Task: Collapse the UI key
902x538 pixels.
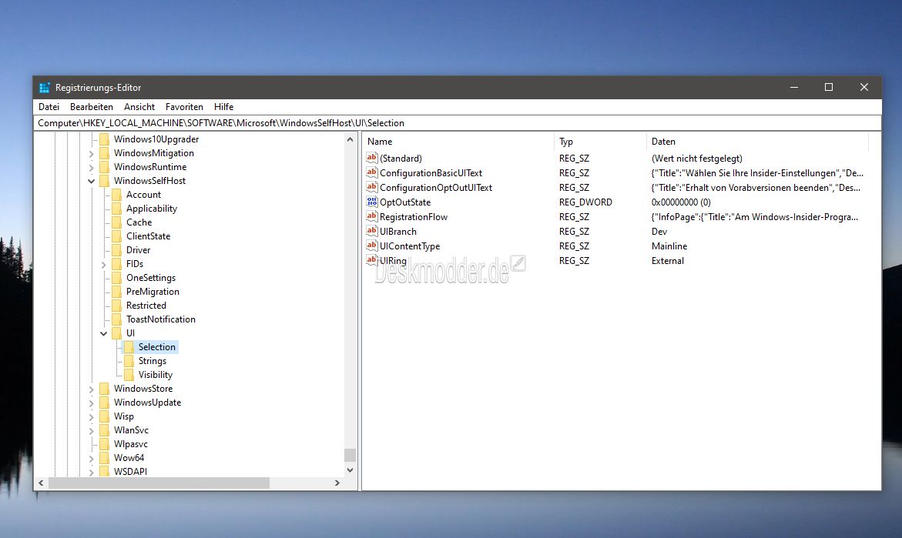Action: coord(104,333)
